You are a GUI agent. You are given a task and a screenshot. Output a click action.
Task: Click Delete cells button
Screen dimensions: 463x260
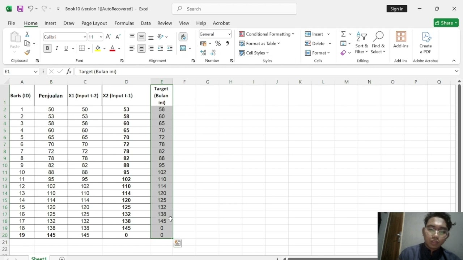point(315,43)
